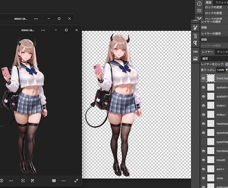Viewport: 228px width, 188px height.
Task: Switch to the 履歴 (History) tab
Action: point(209,2)
